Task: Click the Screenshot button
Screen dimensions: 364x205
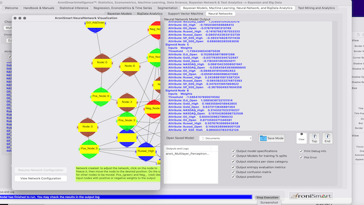Action: pyautogui.click(x=269, y=203)
